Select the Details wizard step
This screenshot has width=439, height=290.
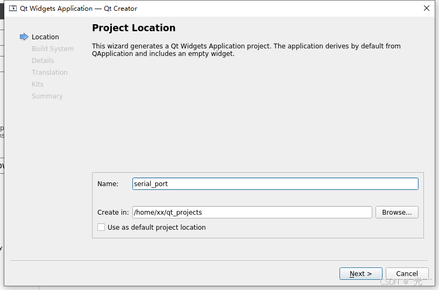coord(43,60)
